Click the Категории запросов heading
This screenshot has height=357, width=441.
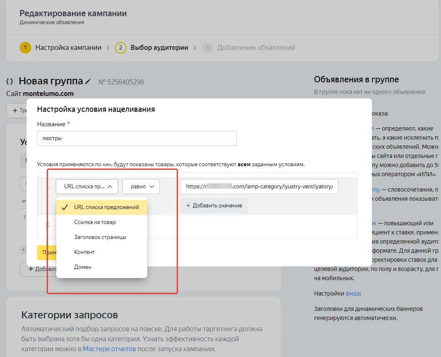pyautogui.click(x=69, y=315)
